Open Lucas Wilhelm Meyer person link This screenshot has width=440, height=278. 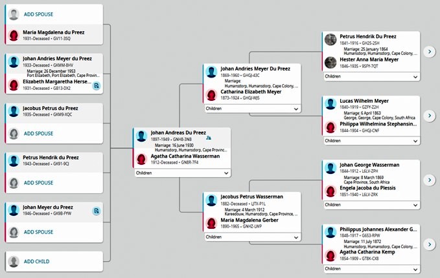point(364,101)
